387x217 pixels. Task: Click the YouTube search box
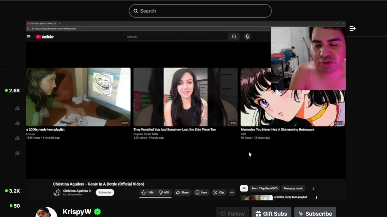click(x=176, y=37)
